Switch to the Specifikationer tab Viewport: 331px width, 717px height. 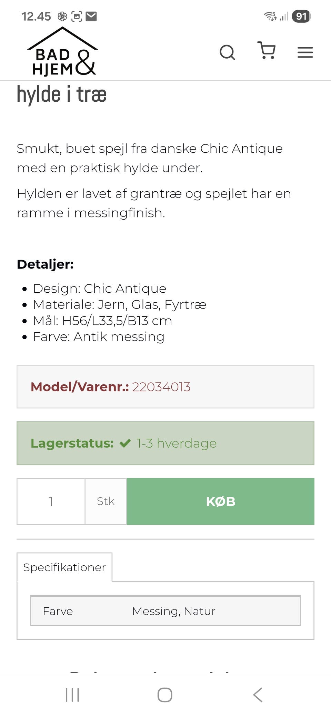pos(64,567)
